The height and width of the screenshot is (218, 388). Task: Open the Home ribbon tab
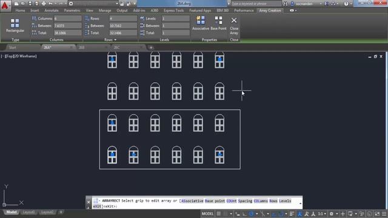click(x=20, y=10)
